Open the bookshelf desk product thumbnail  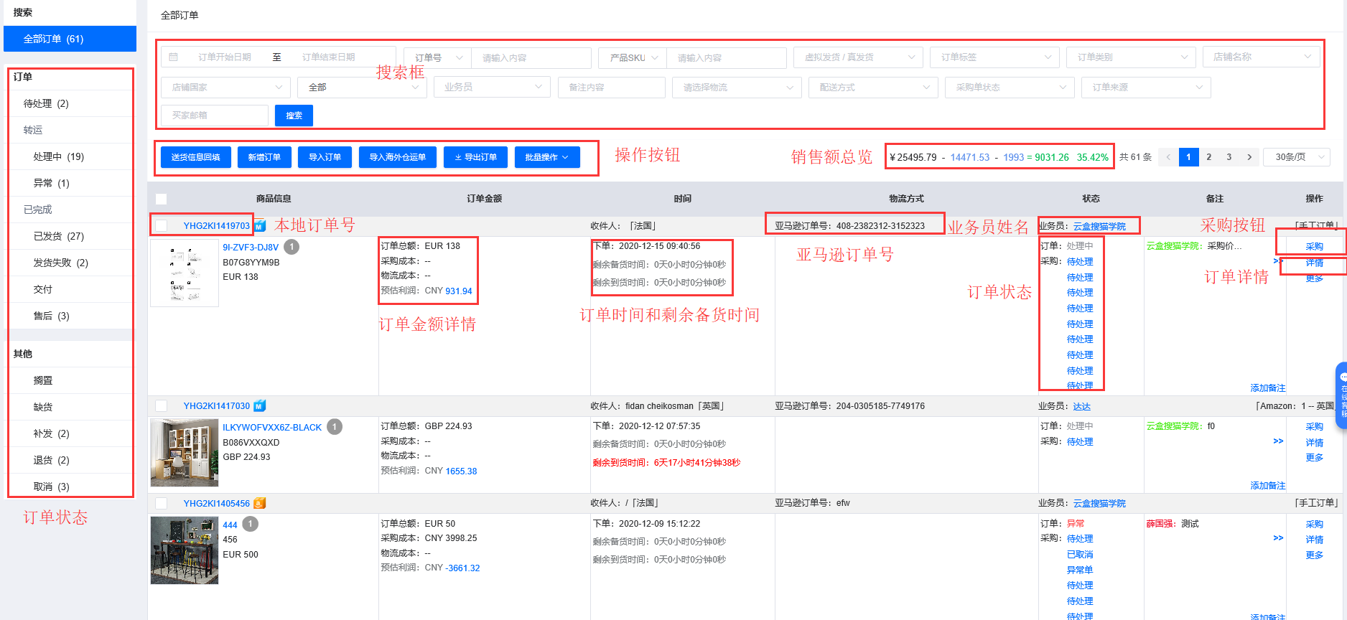(185, 453)
